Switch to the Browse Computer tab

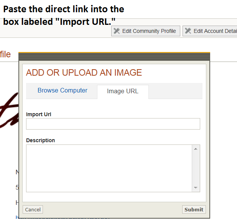point(63,91)
